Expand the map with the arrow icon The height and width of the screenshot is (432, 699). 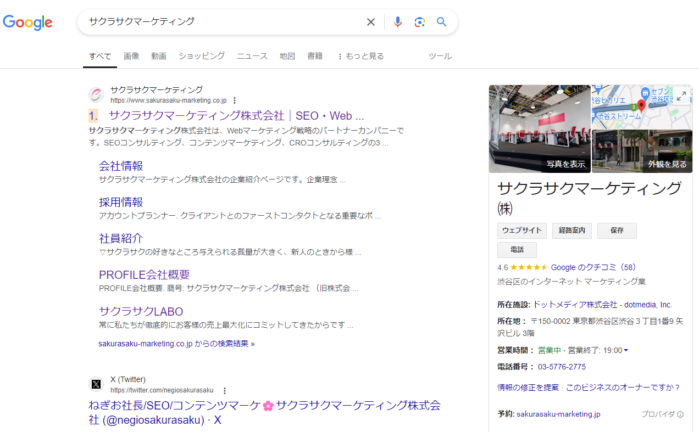(x=681, y=96)
